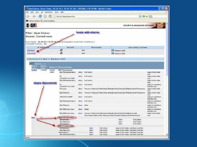Reload the page with the refresh icon
The height and width of the screenshot is (147, 197).
point(40,16)
